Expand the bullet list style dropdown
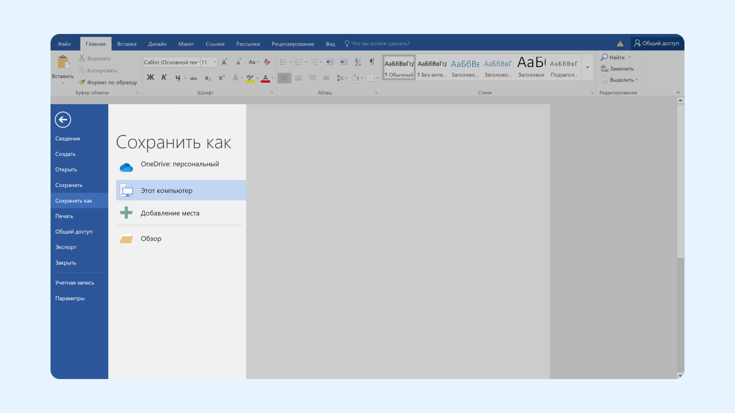The image size is (735, 413). click(x=290, y=61)
